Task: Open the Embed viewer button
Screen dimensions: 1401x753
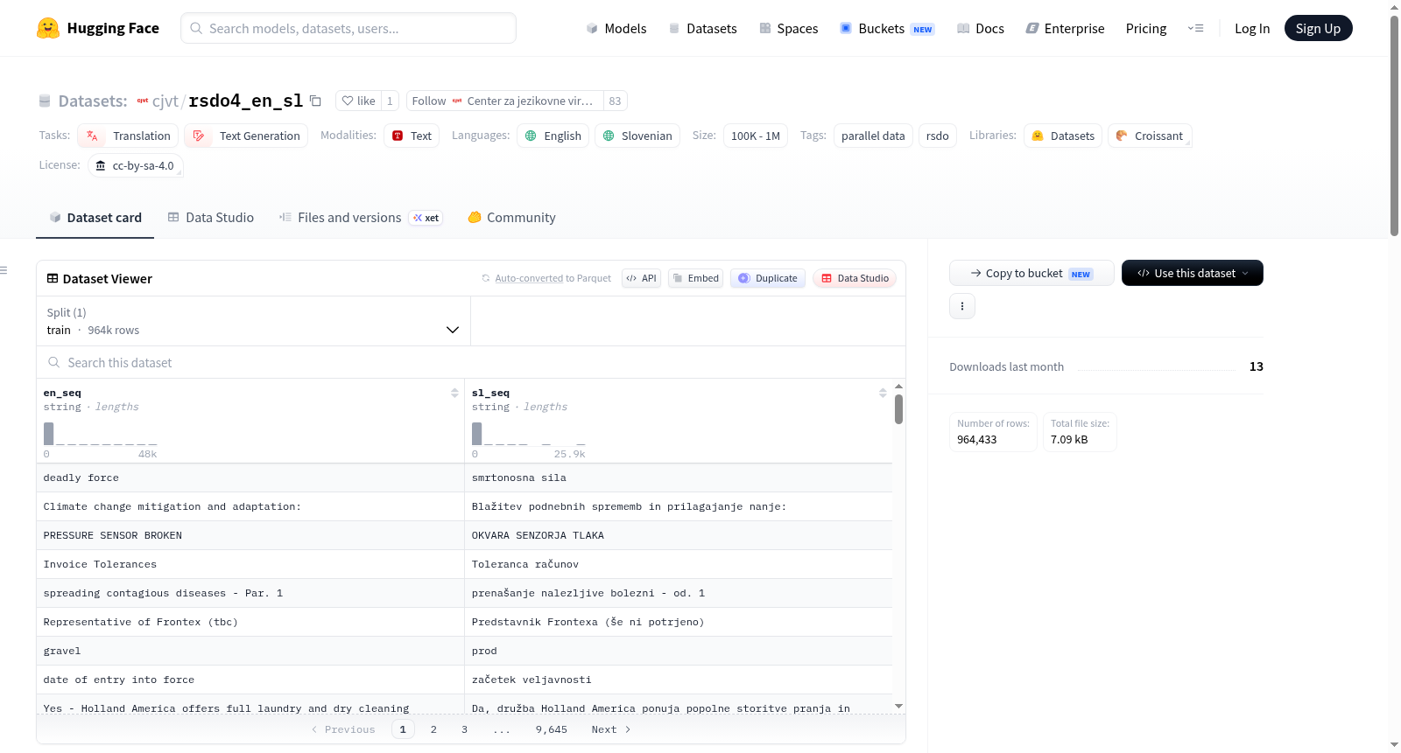Action: (x=695, y=278)
